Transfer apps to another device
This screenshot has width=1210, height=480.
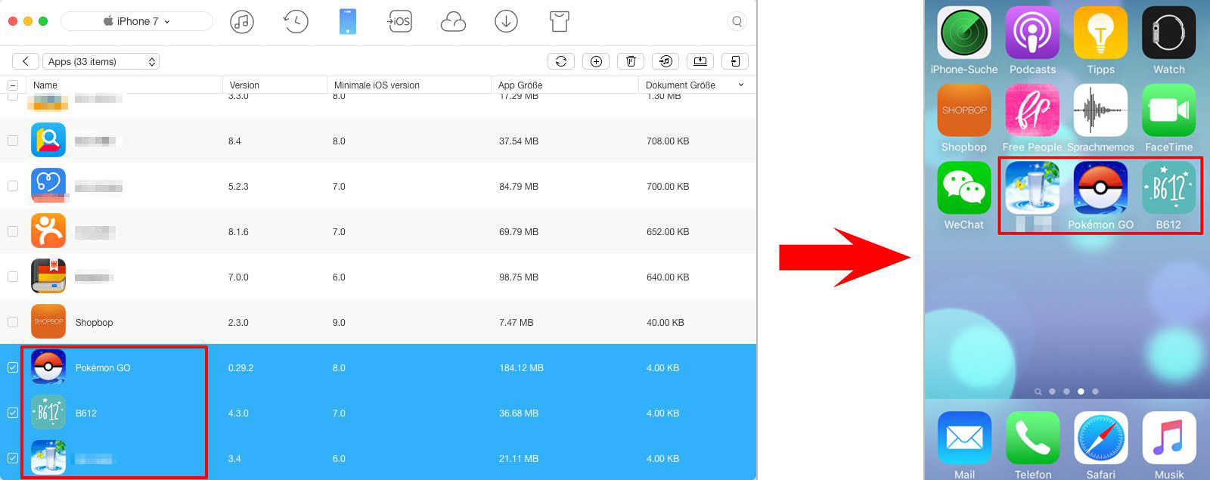click(x=735, y=61)
